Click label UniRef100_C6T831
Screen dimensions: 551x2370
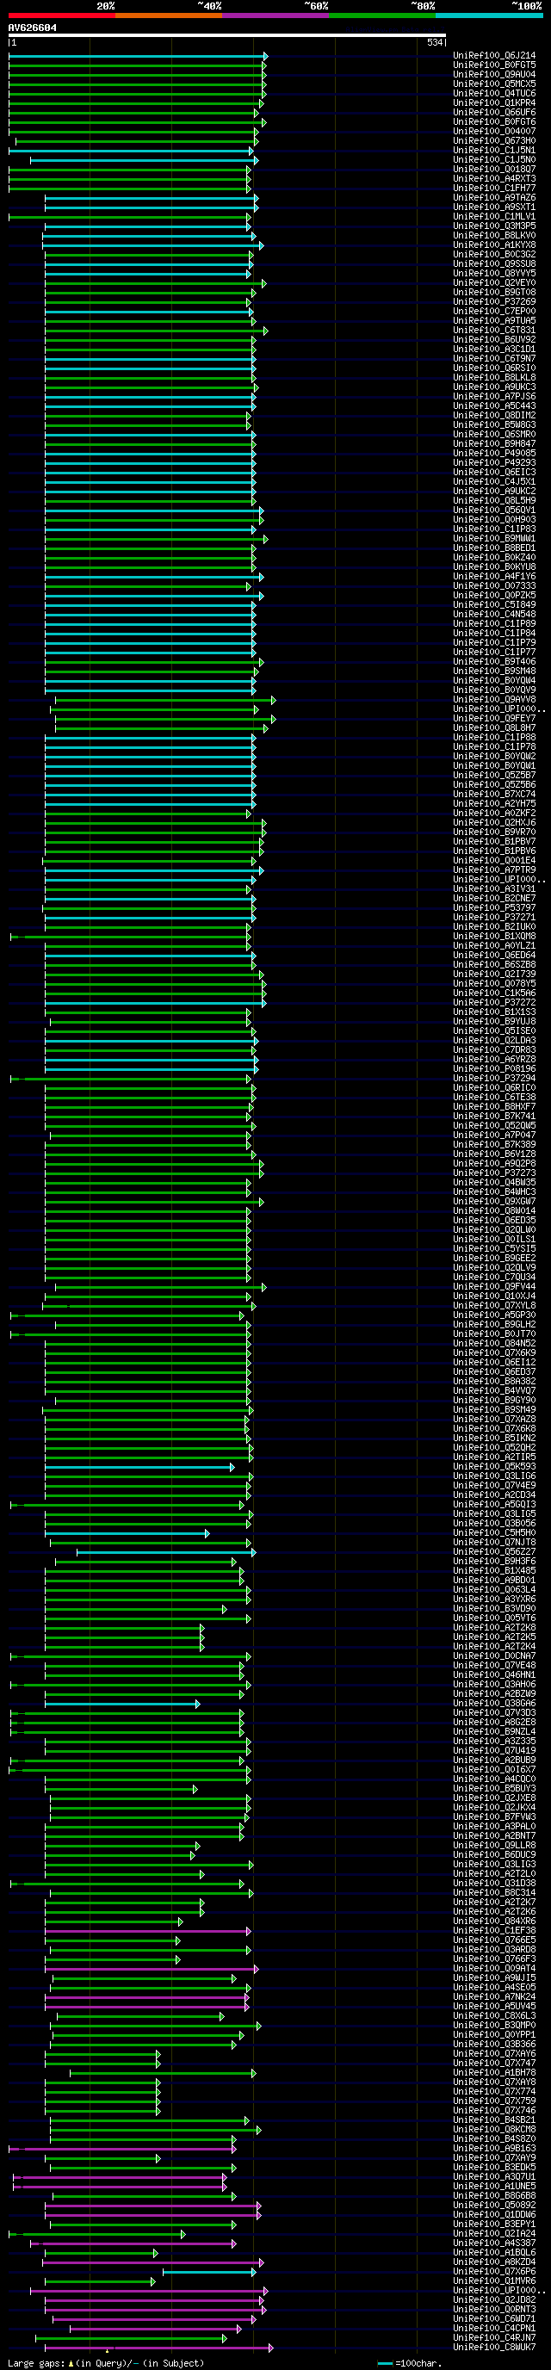point(494,331)
